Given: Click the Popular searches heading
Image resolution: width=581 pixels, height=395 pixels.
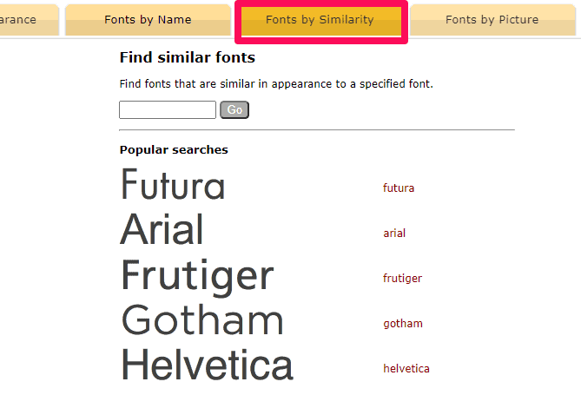Looking at the screenshot, I should (174, 150).
